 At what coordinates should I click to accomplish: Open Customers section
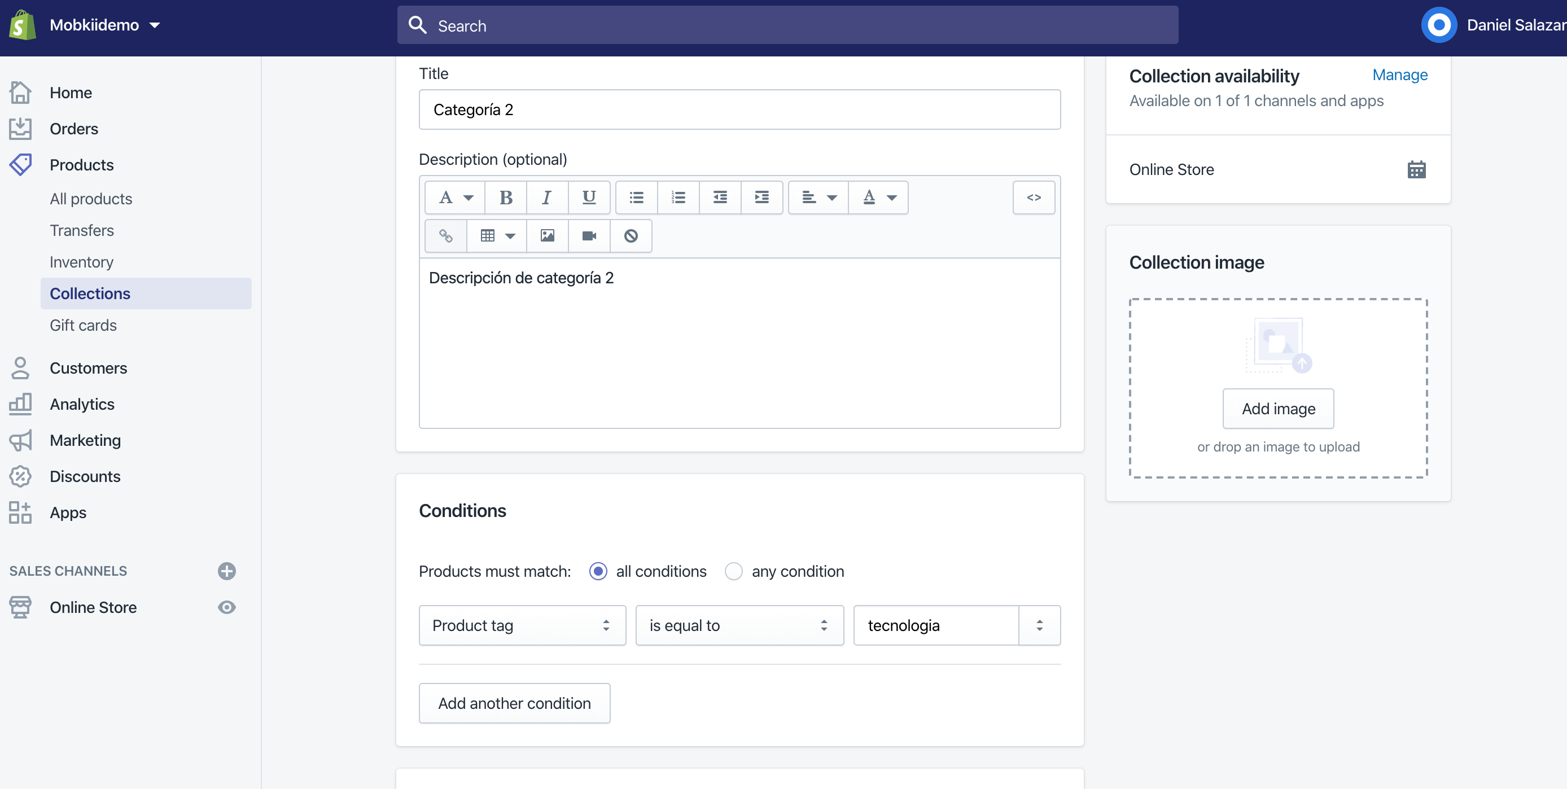point(88,368)
